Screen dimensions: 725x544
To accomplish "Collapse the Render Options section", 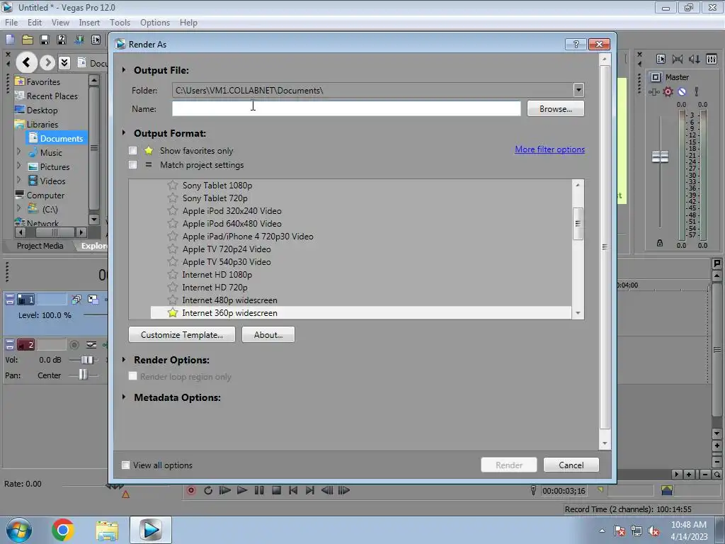I will (124, 359).
